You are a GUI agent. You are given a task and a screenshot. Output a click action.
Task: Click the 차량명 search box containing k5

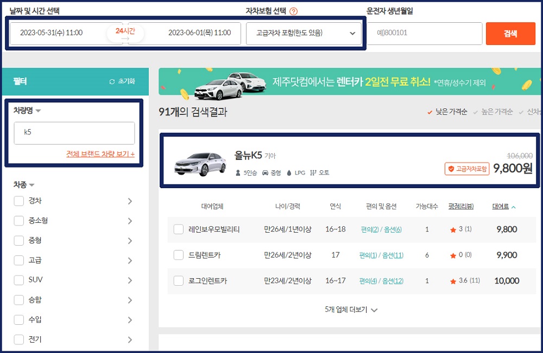pyautogui.click(x=74, y=133)
